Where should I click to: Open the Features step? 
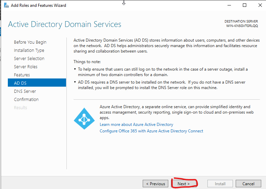22,75
